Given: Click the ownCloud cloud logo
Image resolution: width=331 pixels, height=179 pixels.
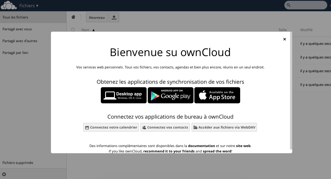Looking at the screenshot, I should [x=9, y=5].
